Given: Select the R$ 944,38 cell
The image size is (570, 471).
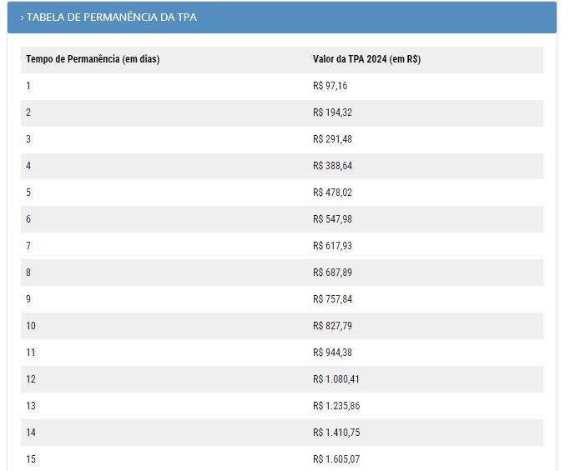Looking at the screenshot, I should click(332, 353).
